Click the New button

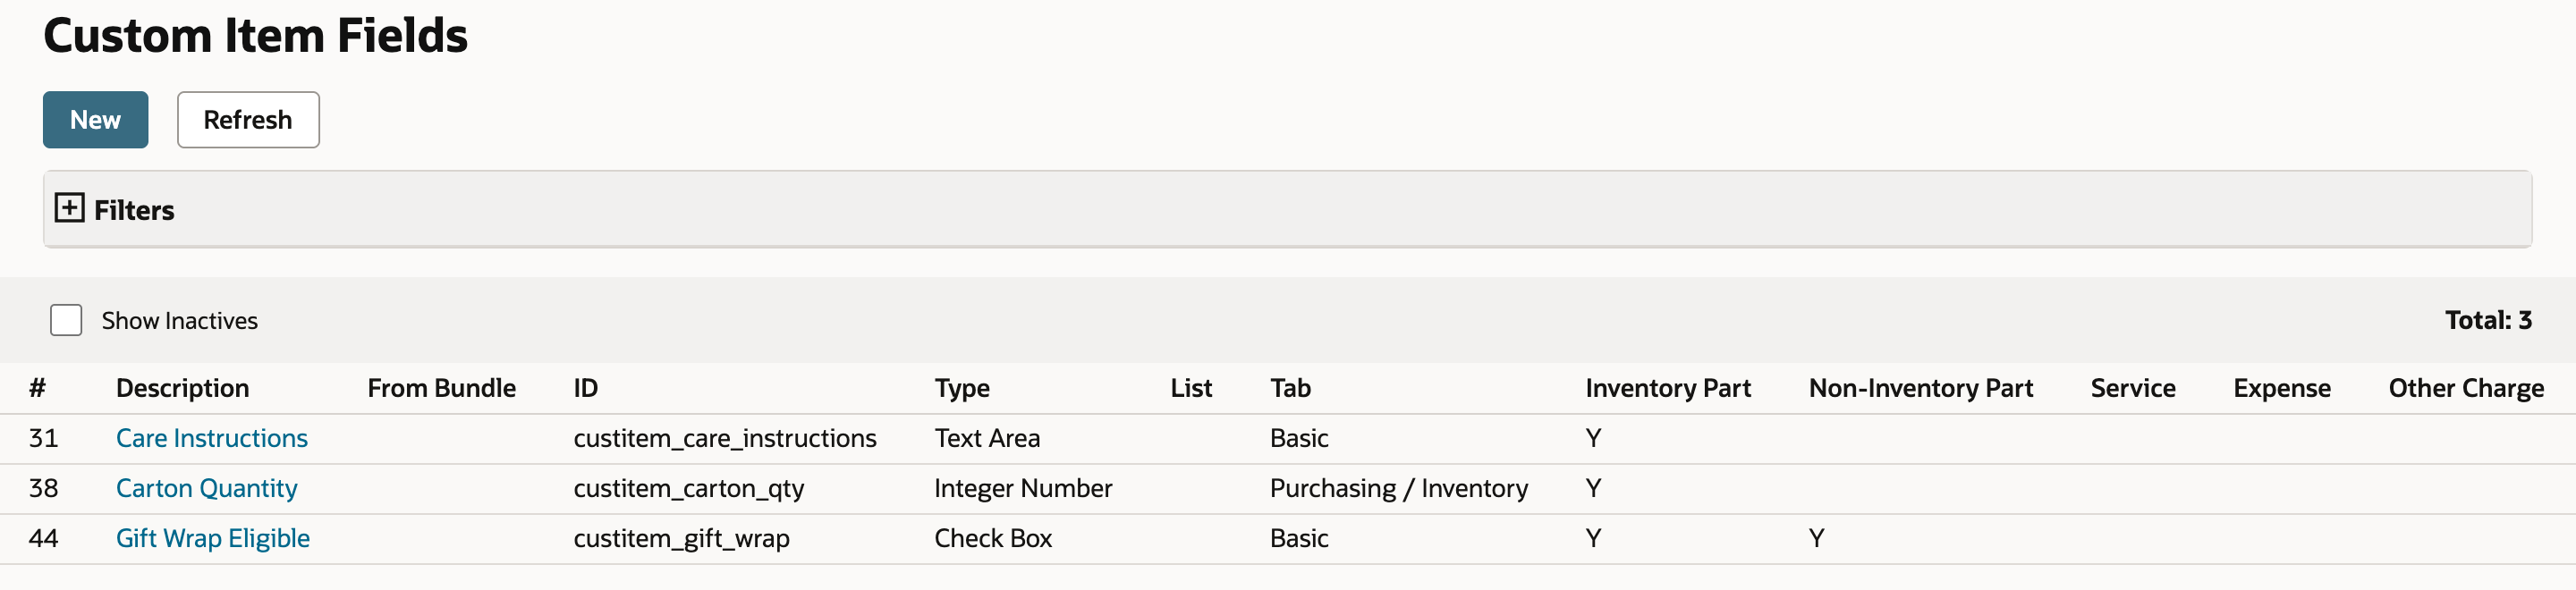click(x=95, y=120)
